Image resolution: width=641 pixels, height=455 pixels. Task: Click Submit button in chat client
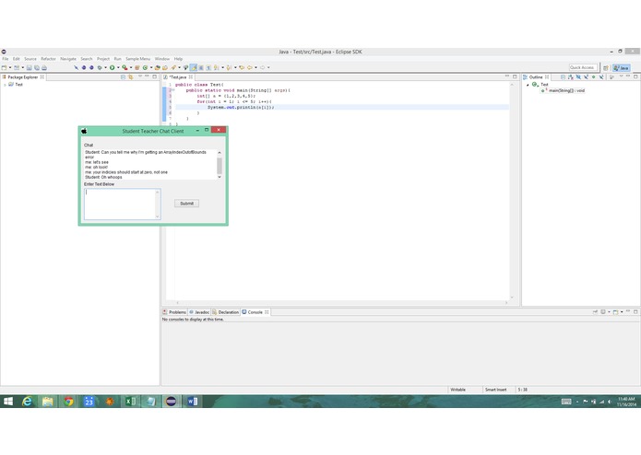(187, 204)
